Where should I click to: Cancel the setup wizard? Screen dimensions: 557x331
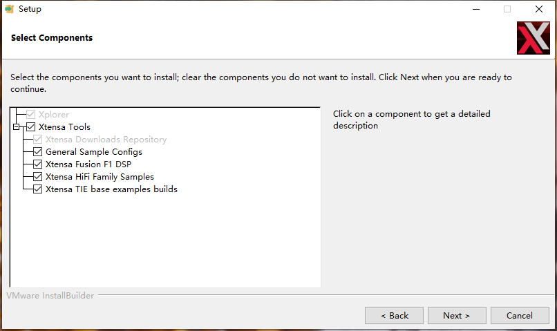(x=520, y=316)
